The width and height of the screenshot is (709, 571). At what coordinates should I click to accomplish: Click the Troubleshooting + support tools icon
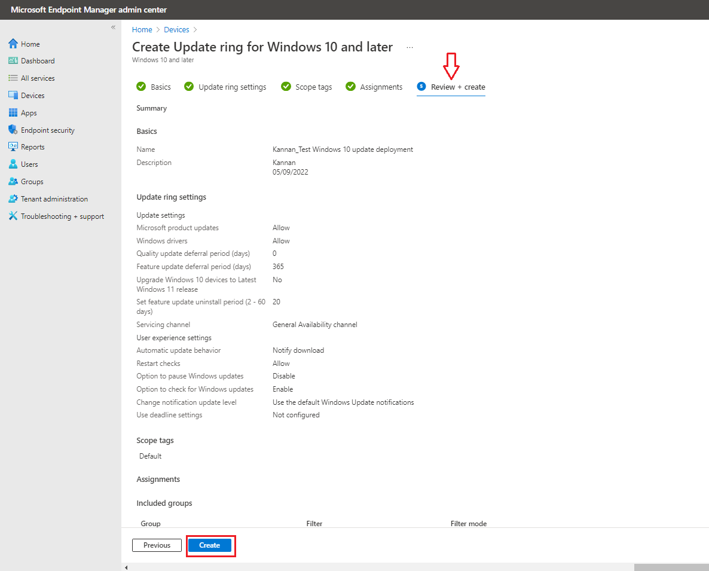pyautogui.click(x=13, y=216)
